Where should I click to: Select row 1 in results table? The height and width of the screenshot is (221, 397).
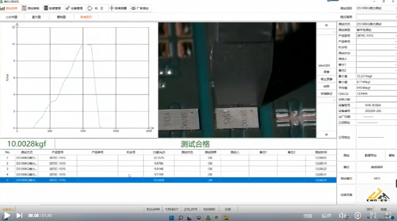[x=159, y=158]
